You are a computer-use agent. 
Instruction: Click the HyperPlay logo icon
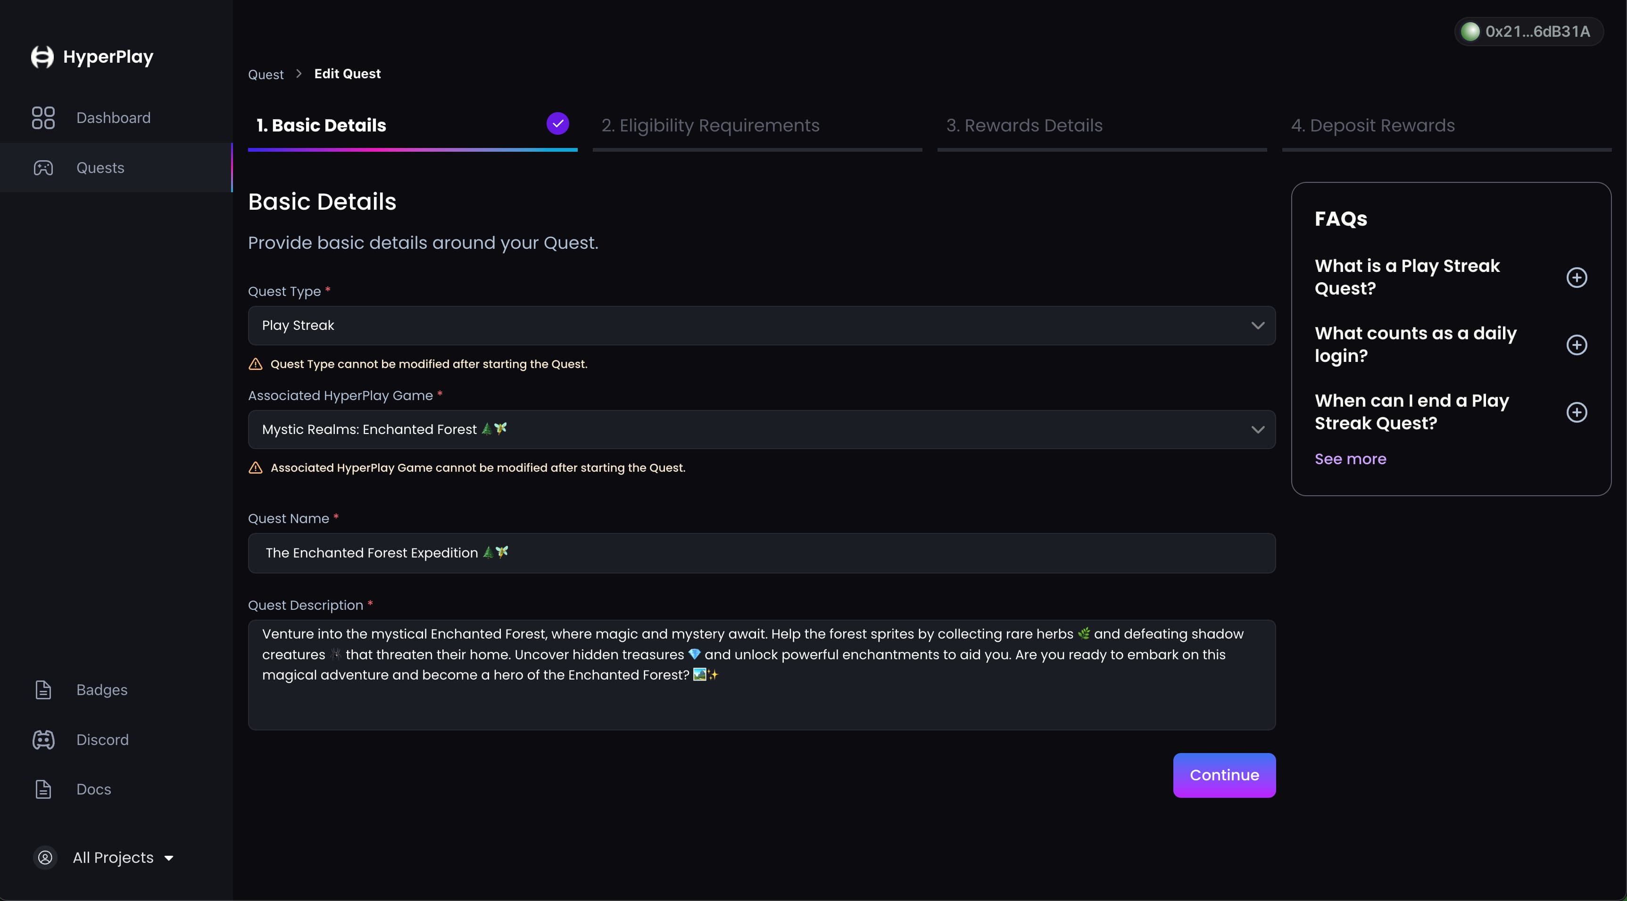click(x=42, y=57)
